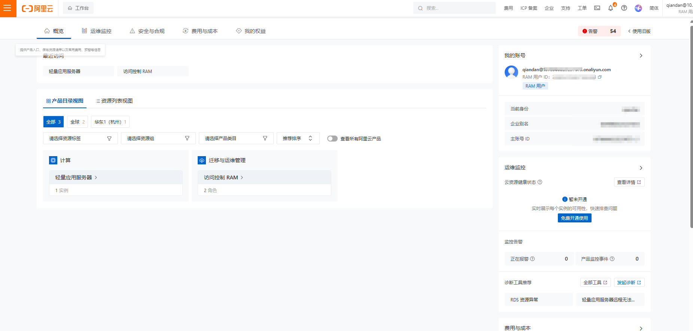
Task: Click the 免费开通使用 button
Action: 574,218
